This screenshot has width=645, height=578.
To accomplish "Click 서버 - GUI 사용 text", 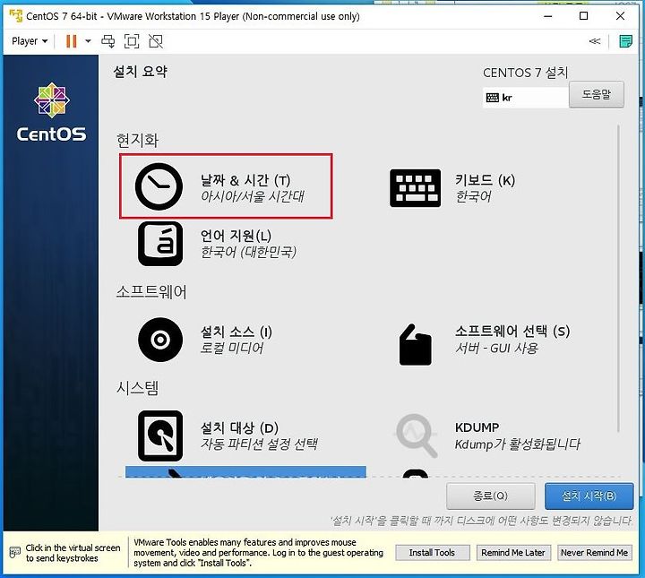I will pos(496,348).
